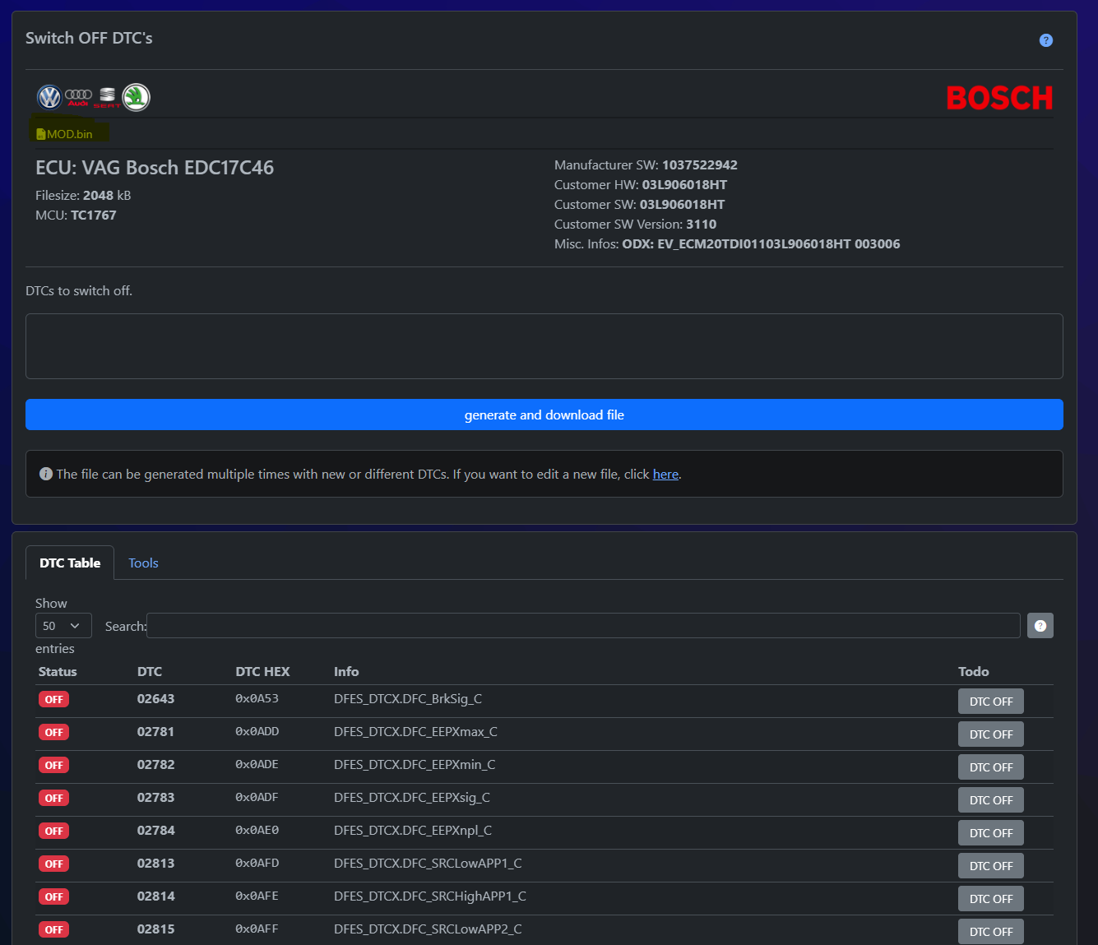Click the Skoda logo icon
Screen dimensions: 1098x945
136,97
